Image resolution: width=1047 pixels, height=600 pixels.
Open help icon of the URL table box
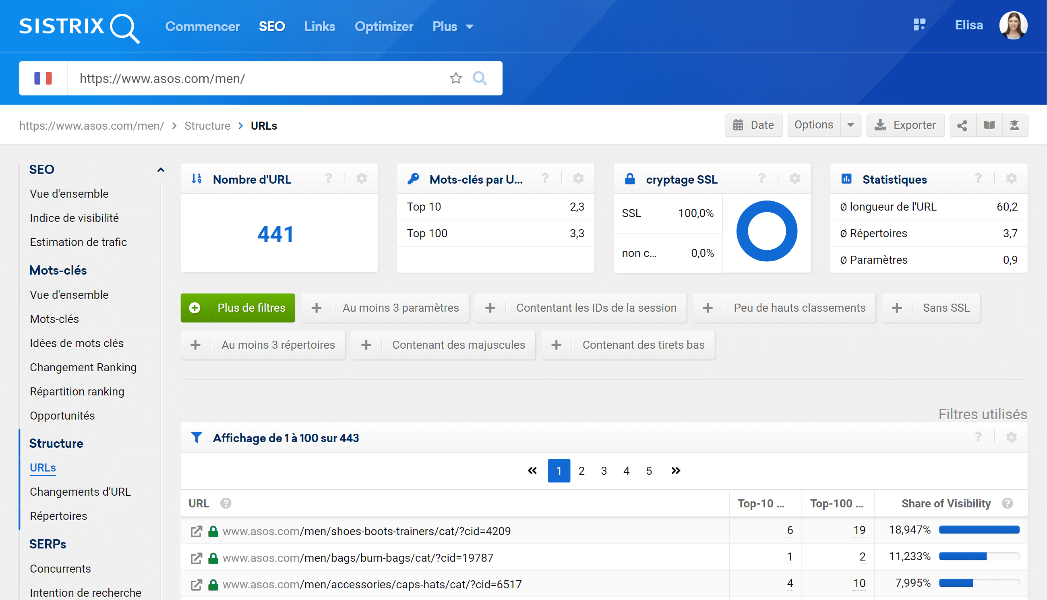(978, 437)
